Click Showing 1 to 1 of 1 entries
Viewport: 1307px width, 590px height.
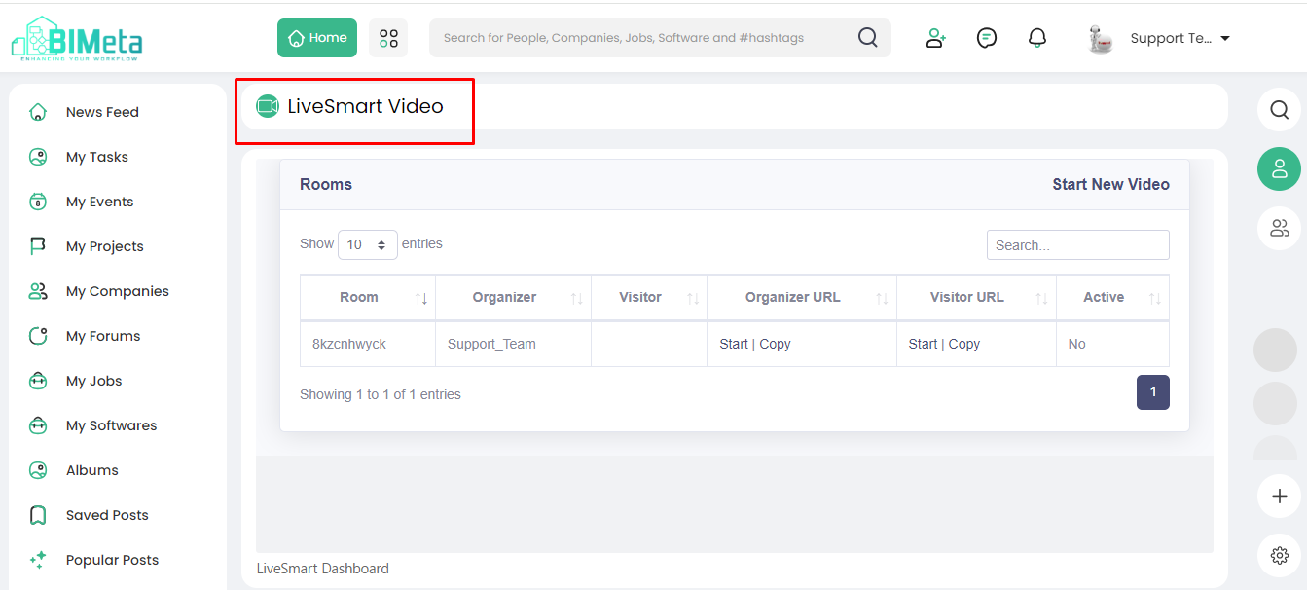(381, 394)
